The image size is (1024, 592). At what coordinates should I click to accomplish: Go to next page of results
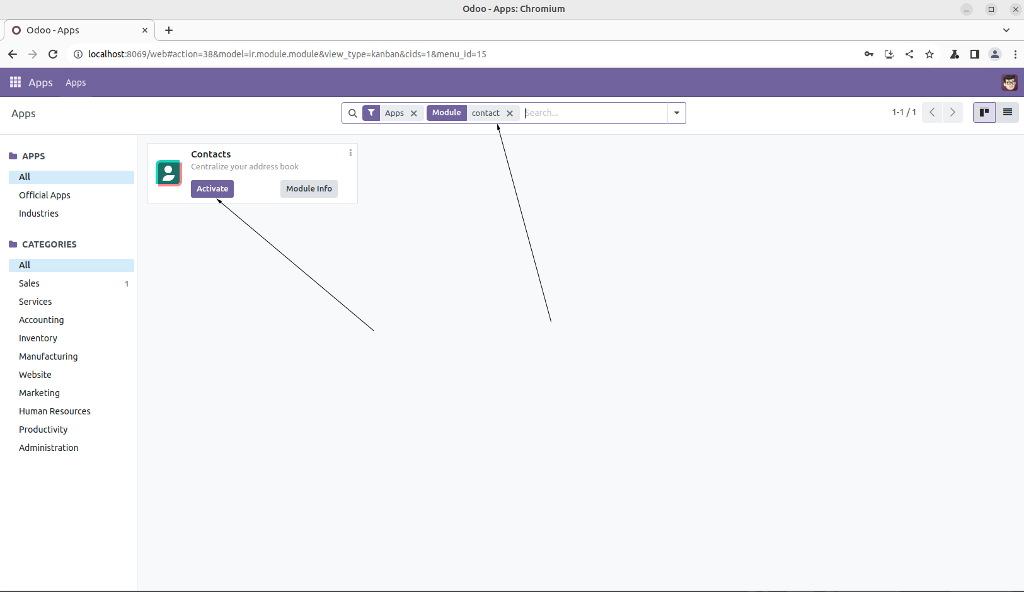tap(952, 113)
